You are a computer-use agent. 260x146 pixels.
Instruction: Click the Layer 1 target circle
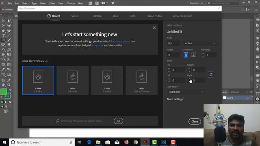(x=247, y=98)
